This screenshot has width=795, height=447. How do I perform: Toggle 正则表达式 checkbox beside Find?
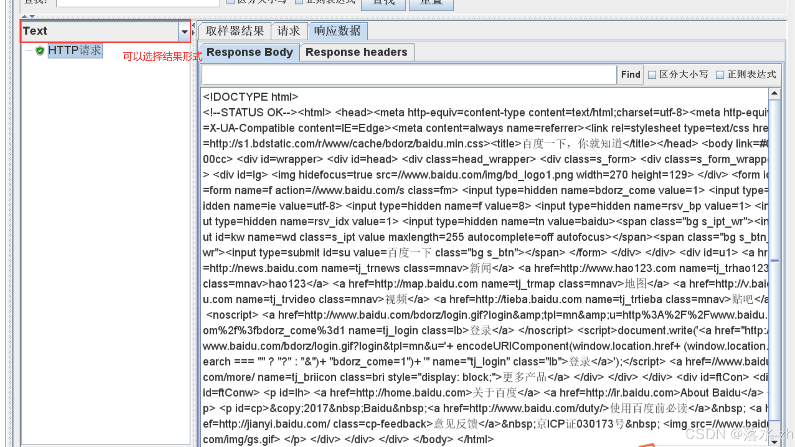pyautogui.click(x=720, y=75)
